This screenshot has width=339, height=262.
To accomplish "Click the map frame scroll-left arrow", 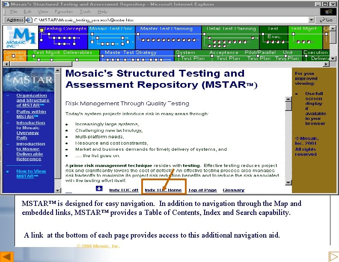I will coord(6,64).
